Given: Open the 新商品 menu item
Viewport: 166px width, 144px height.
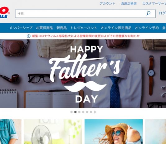Looking at the screenshot, I should pos(62,28).
